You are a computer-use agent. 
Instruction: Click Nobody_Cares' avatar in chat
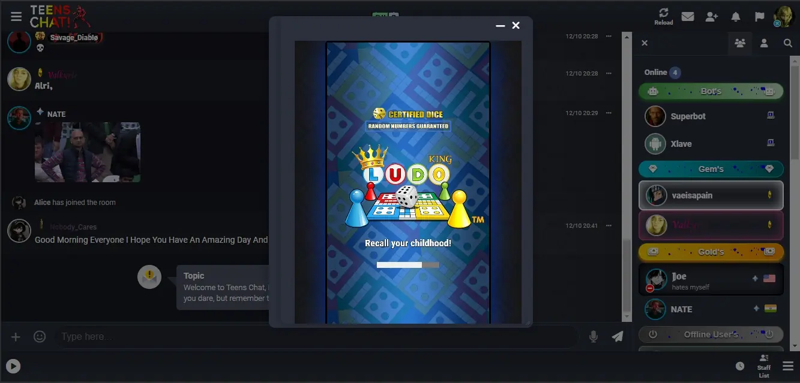[x=19, y=231]
